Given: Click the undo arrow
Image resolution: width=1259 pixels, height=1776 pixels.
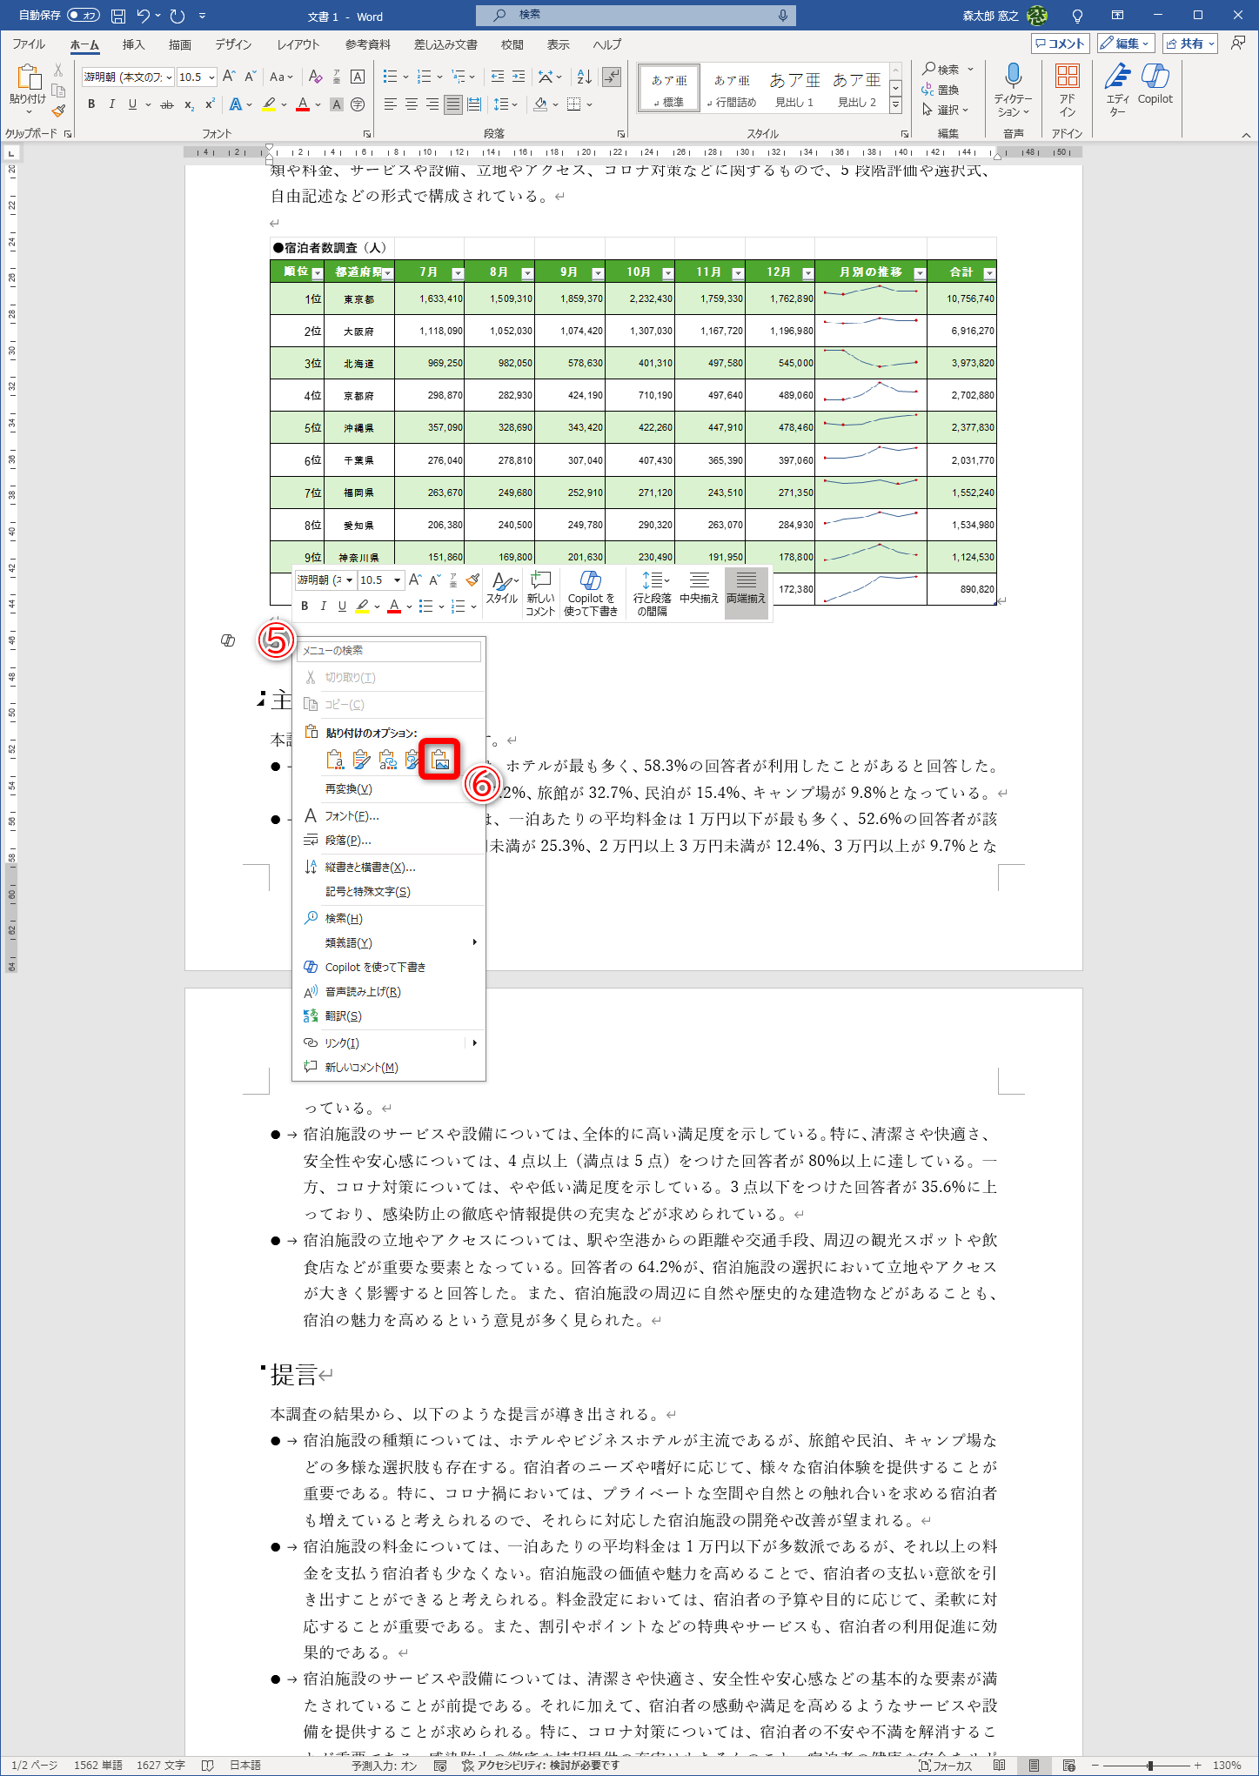Looking at the screenshot, I should (144, 16).
